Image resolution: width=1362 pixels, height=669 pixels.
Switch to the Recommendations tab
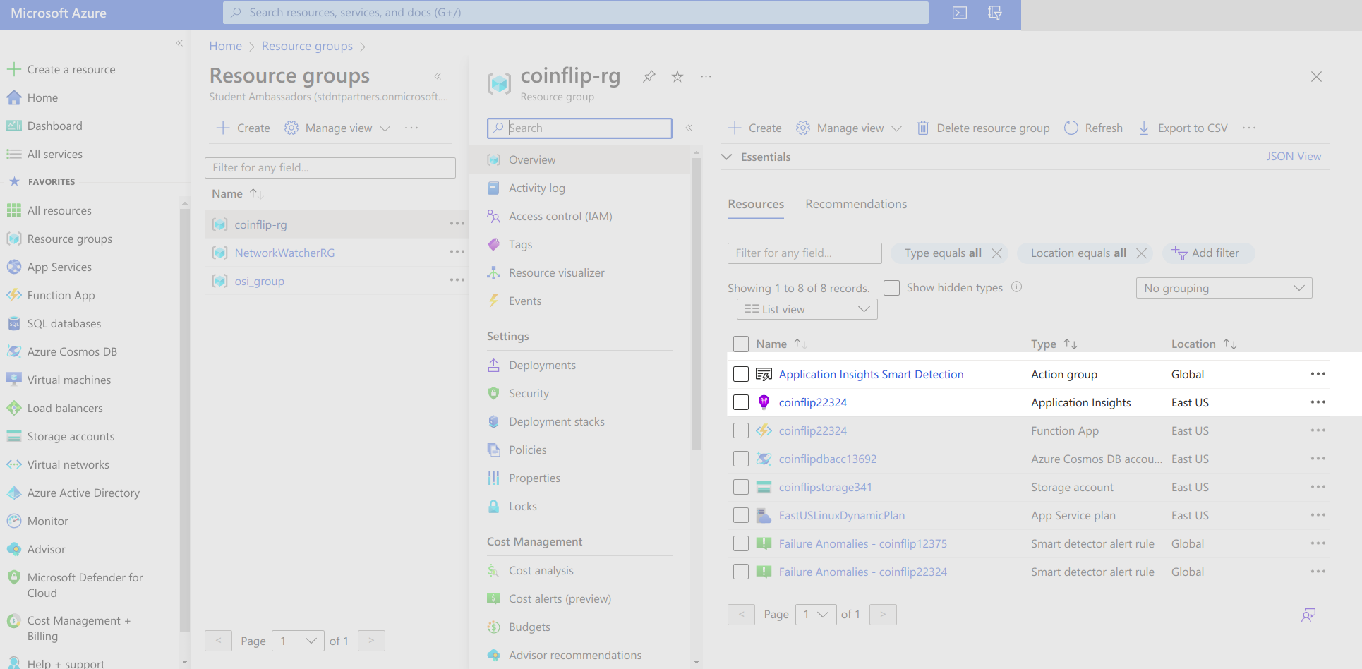point(856,204)
